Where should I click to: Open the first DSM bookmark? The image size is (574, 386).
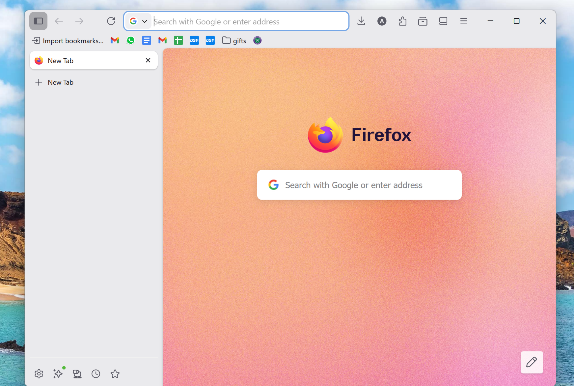click(194, 40)
